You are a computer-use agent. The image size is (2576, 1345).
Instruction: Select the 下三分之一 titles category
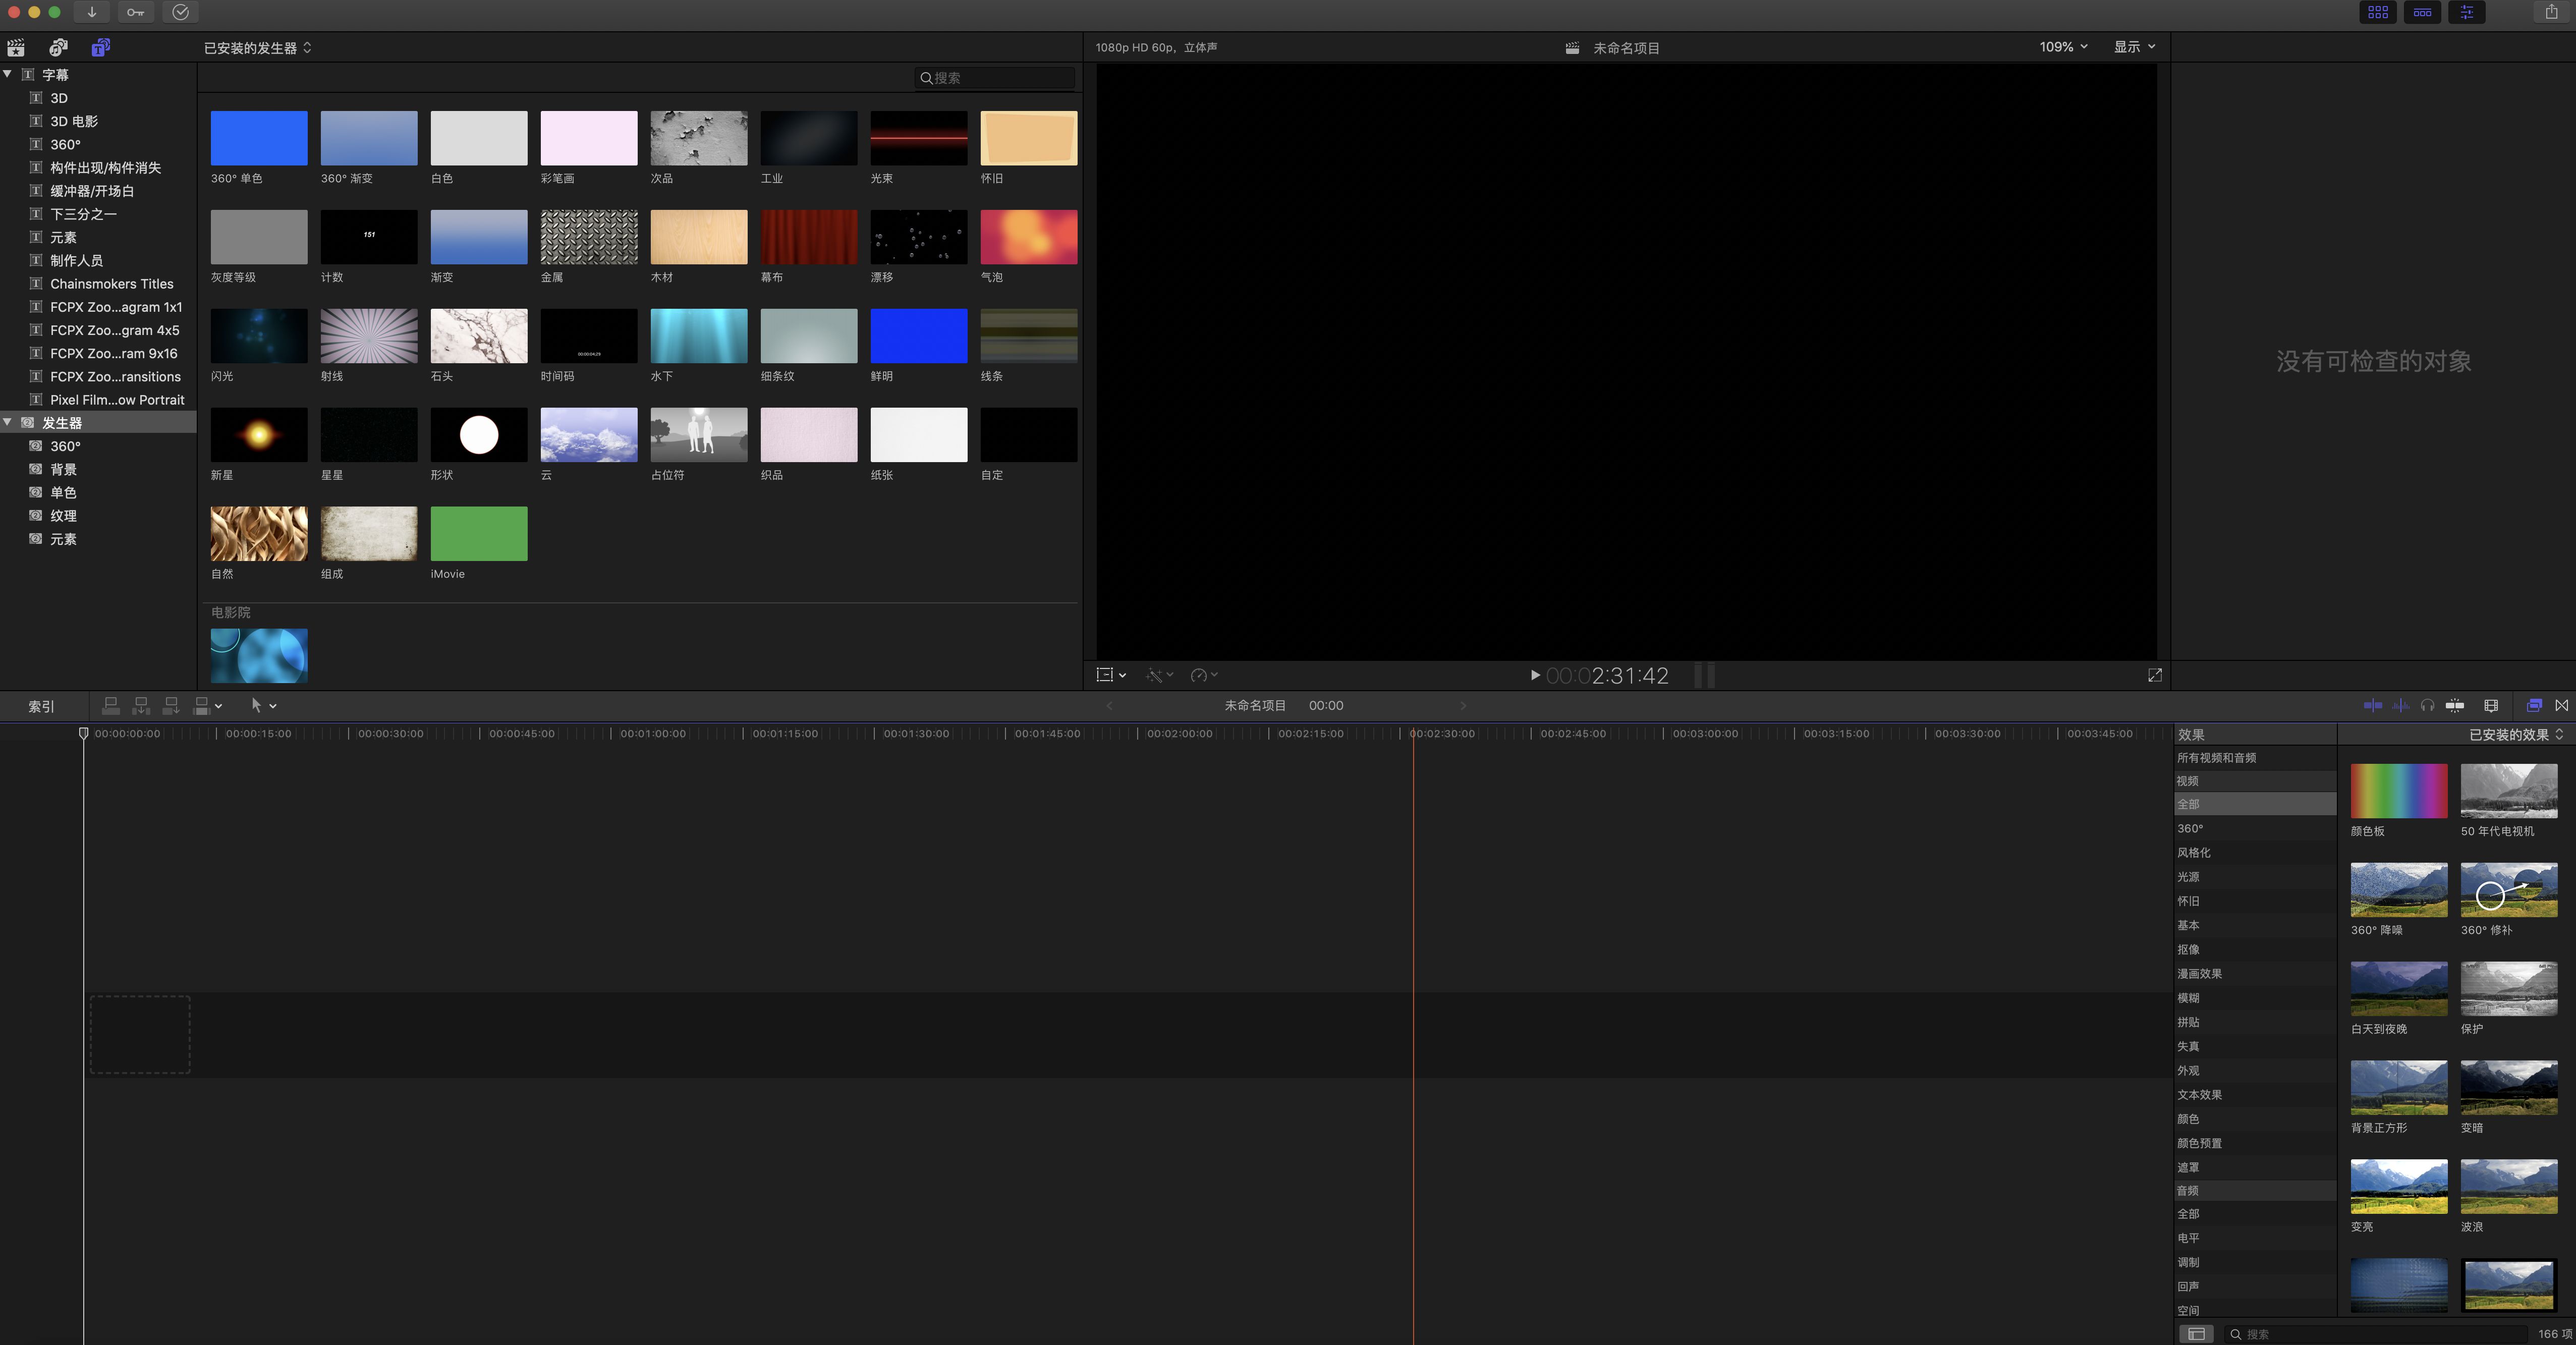84,214
